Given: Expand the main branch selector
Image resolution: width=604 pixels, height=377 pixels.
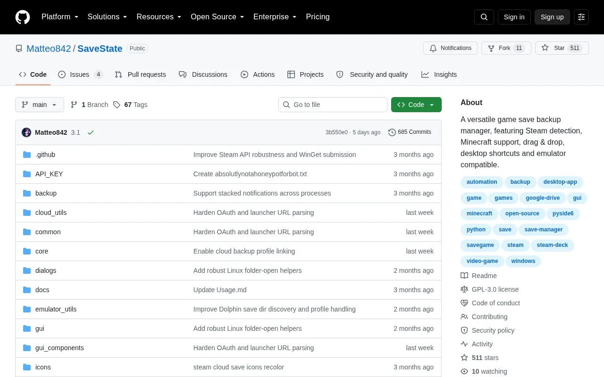Looking at the screenshot, I should point(40,105).
